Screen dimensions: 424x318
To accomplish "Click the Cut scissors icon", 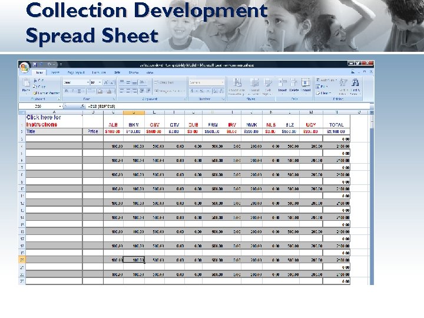I will click(35, 80).
